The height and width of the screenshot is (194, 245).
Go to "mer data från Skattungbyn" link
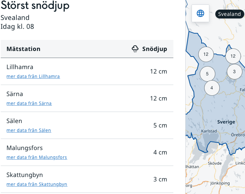pyautogui.click(x=37, y=184)
